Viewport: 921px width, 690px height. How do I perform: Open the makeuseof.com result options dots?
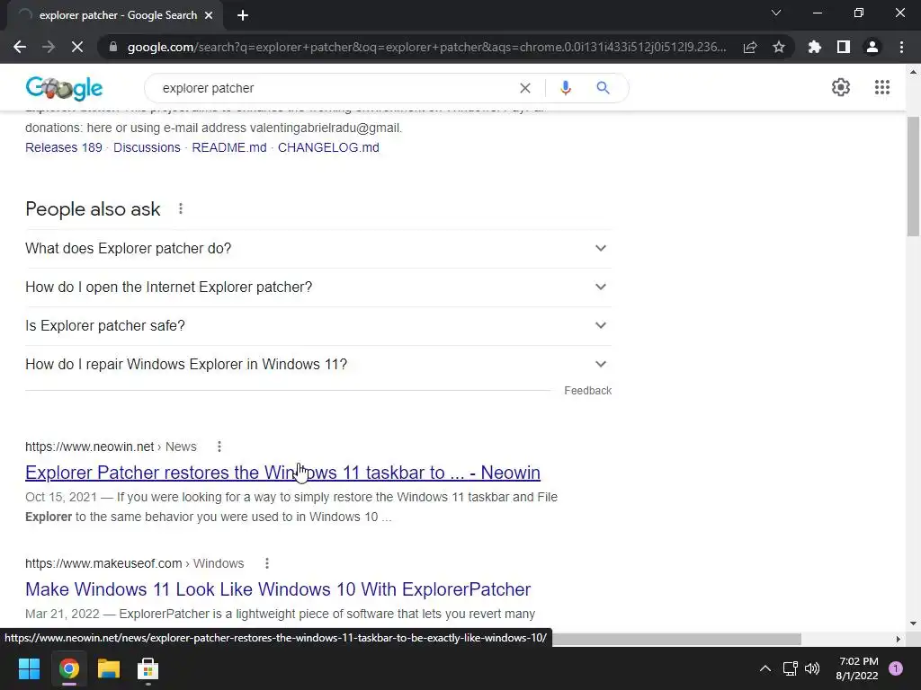pyautogui.click(x=266, y=563)
